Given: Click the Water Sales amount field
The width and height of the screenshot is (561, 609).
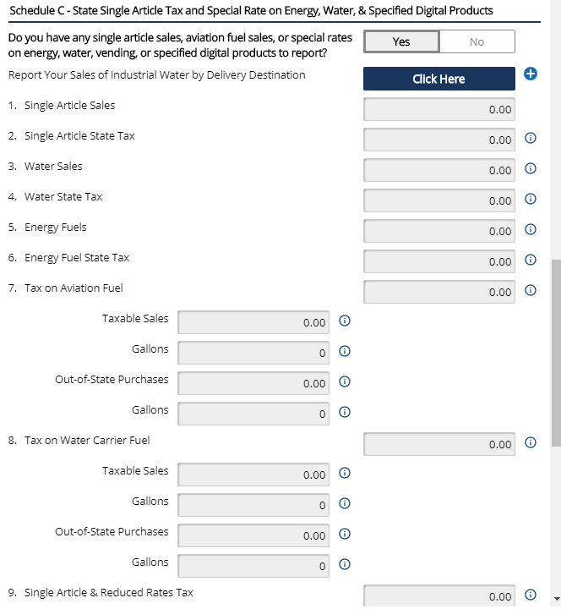Looking at the screenshot, I should click(439, 170).
